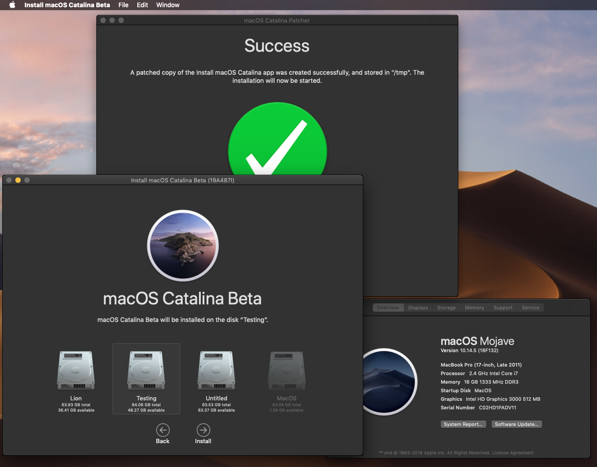Image resolution: width=597 pixels, height=467 pixels.
Task: Click the green success checkmark in Patcher
Action: pos(277,140)
